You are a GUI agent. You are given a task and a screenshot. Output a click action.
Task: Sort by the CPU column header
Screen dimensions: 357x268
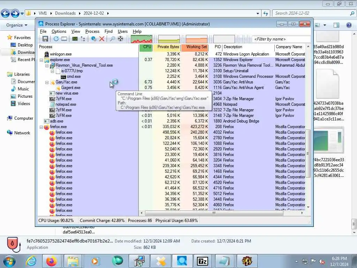point(146,47)
